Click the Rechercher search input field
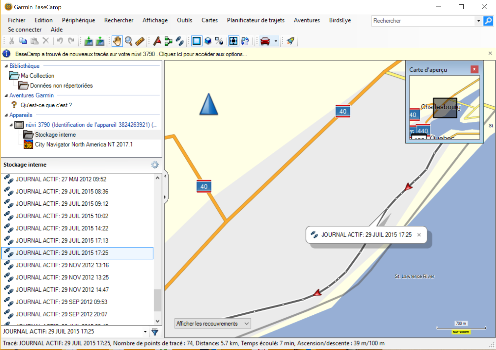 click(x=423, y=21)
